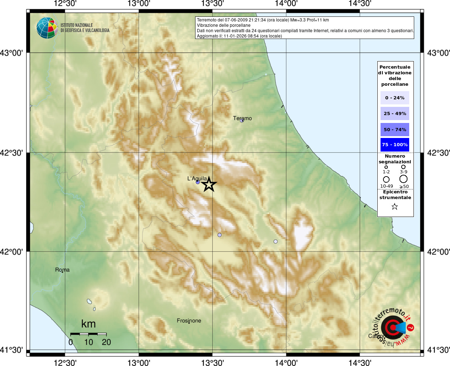
Task: Select the 75 - 100% color swatch
Action: pos(395,145)
